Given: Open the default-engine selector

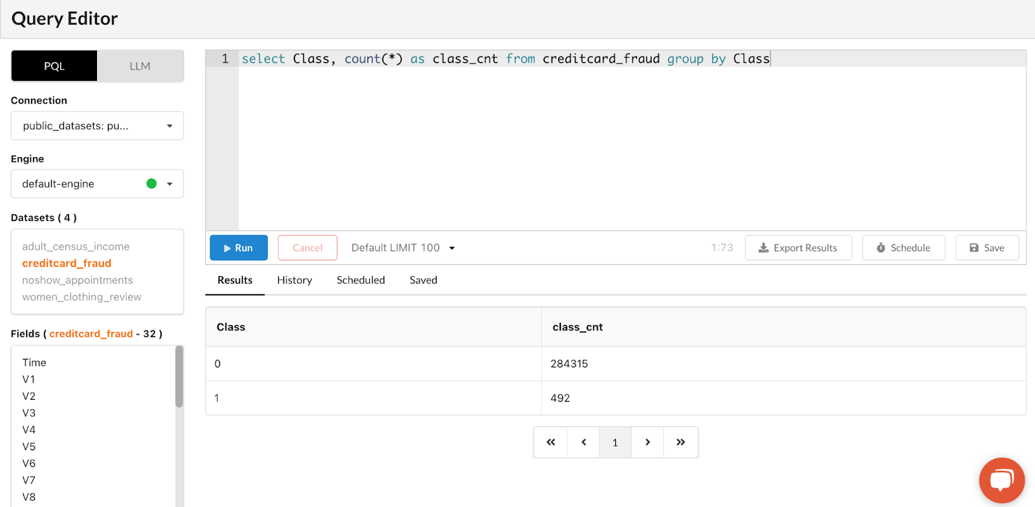Looking at the screenshot, I should pyautogui.click(x=97, y=184).
